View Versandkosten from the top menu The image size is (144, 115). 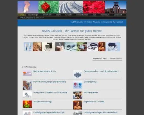(82, 15)
